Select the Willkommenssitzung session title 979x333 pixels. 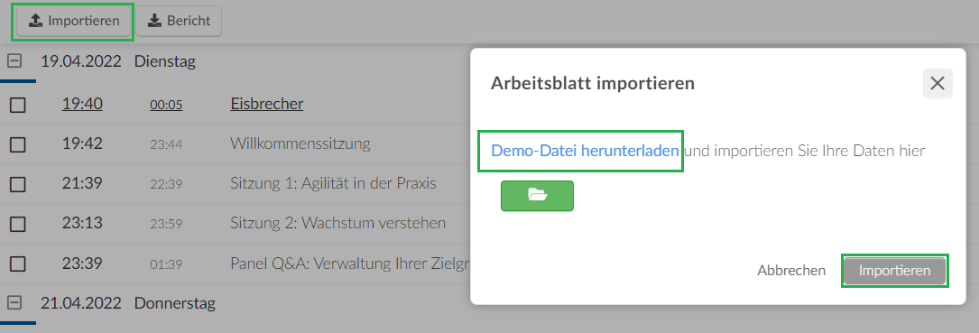pyautogui.click(x=300, y=143)
